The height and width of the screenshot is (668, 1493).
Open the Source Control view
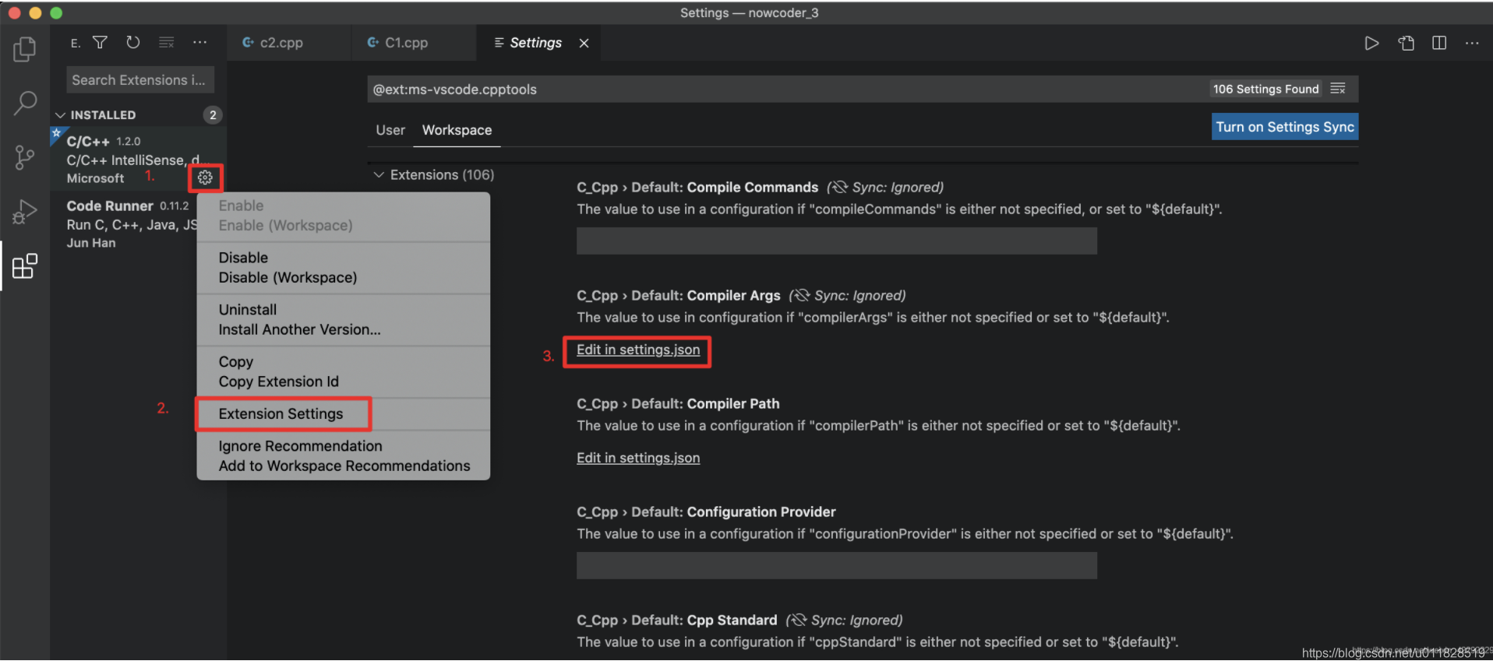point(25,157)
